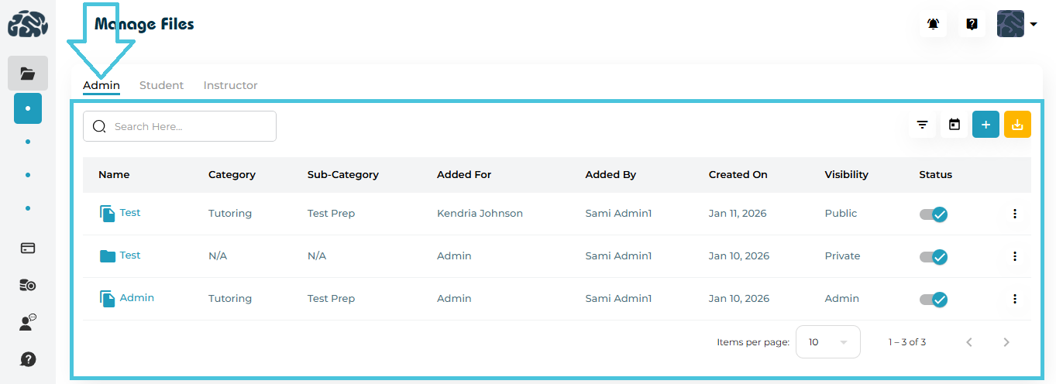This screenshot has width=1056, height=384.
Task: Disable status of the Admin file row
Action: tap(934, 300)
